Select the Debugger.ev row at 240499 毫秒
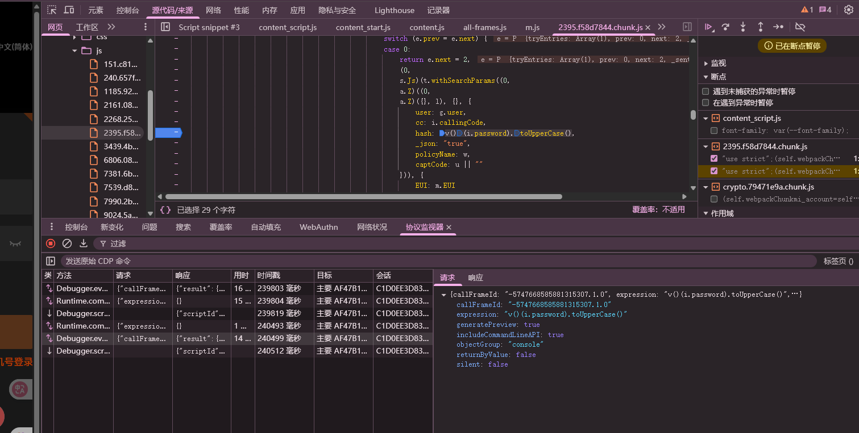The image size is (859, 433). pos(237,338)
